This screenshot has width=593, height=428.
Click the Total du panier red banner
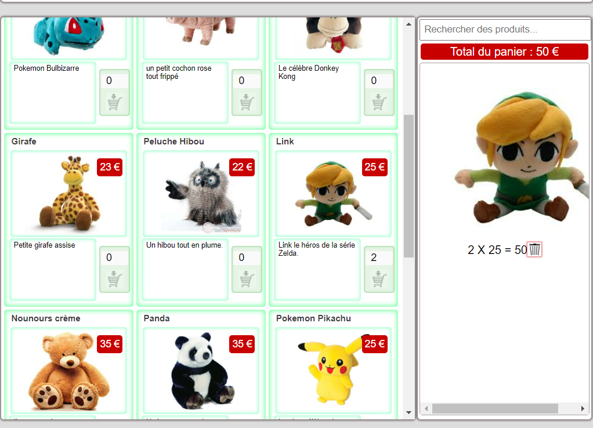coord(504,52)
